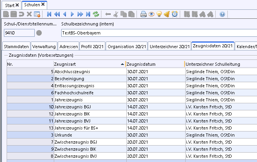Click the Jahreszeugnis für BS+ cell

(90, 128)
